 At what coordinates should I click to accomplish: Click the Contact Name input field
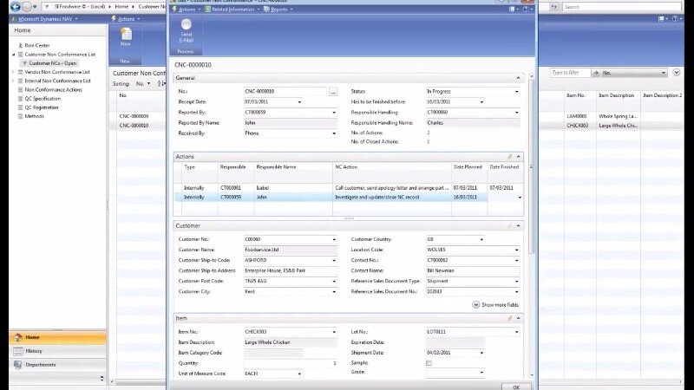pos(471,270)
